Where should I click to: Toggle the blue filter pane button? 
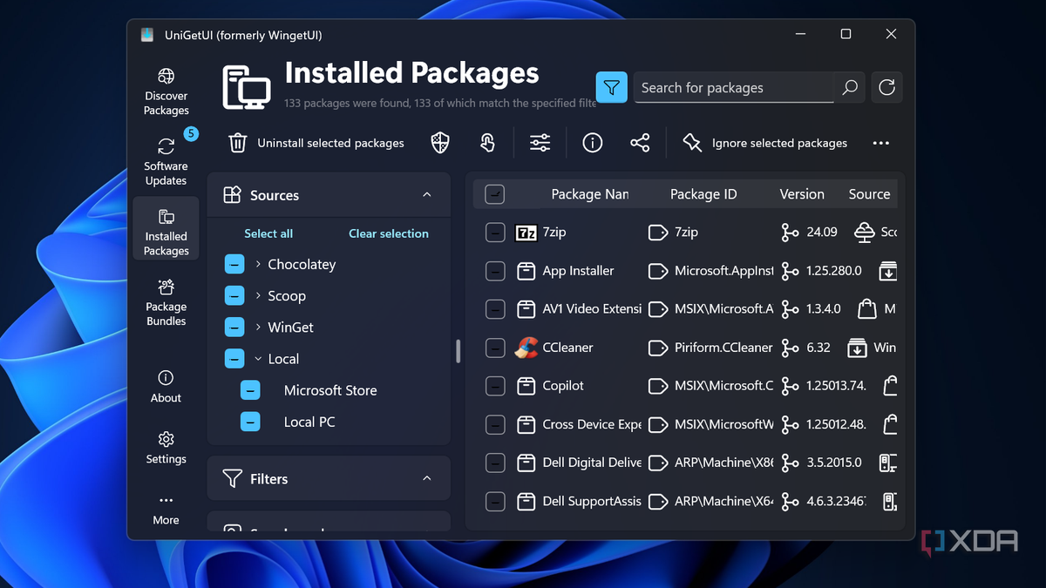pyautogui.click(x=612, y=87)
